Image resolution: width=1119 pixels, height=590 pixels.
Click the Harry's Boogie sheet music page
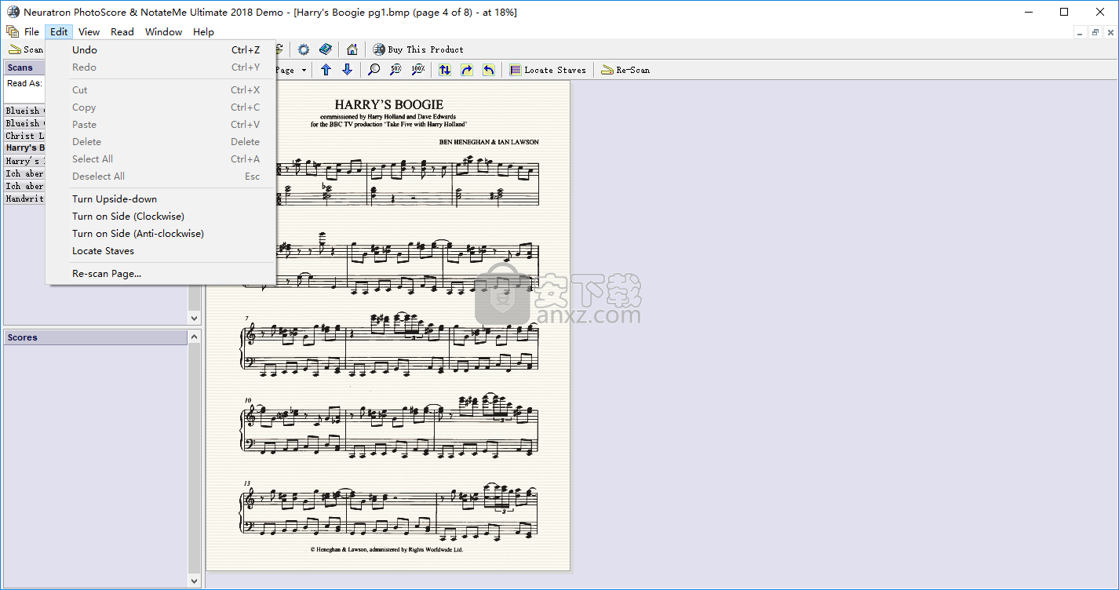point(388,325)
